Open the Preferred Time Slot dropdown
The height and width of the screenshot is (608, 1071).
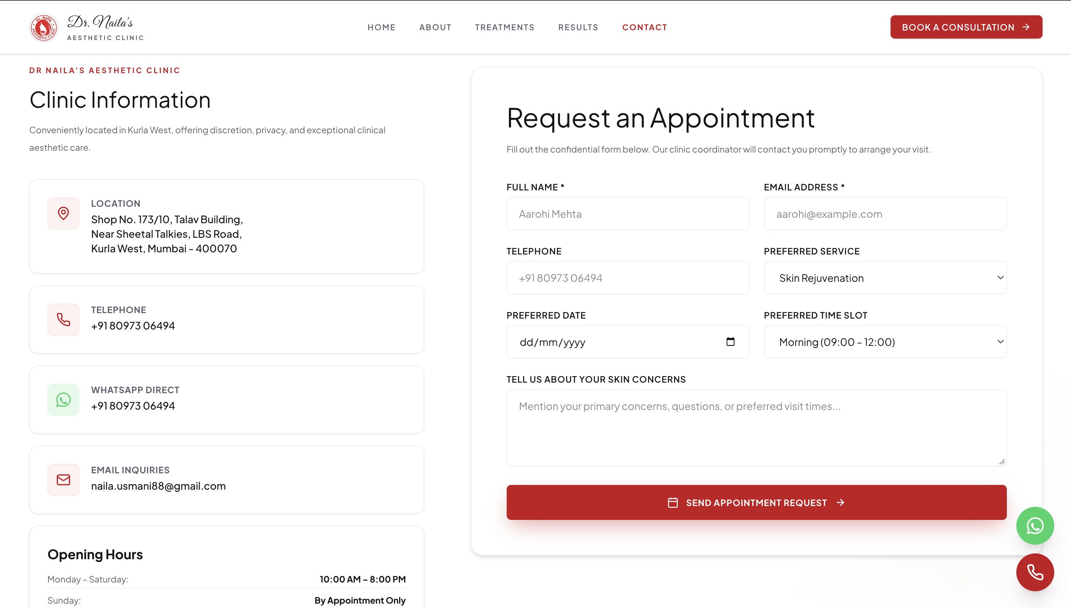point(885,341)
